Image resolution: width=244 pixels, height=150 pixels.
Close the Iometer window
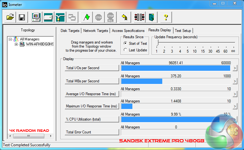tap(235, 3)
